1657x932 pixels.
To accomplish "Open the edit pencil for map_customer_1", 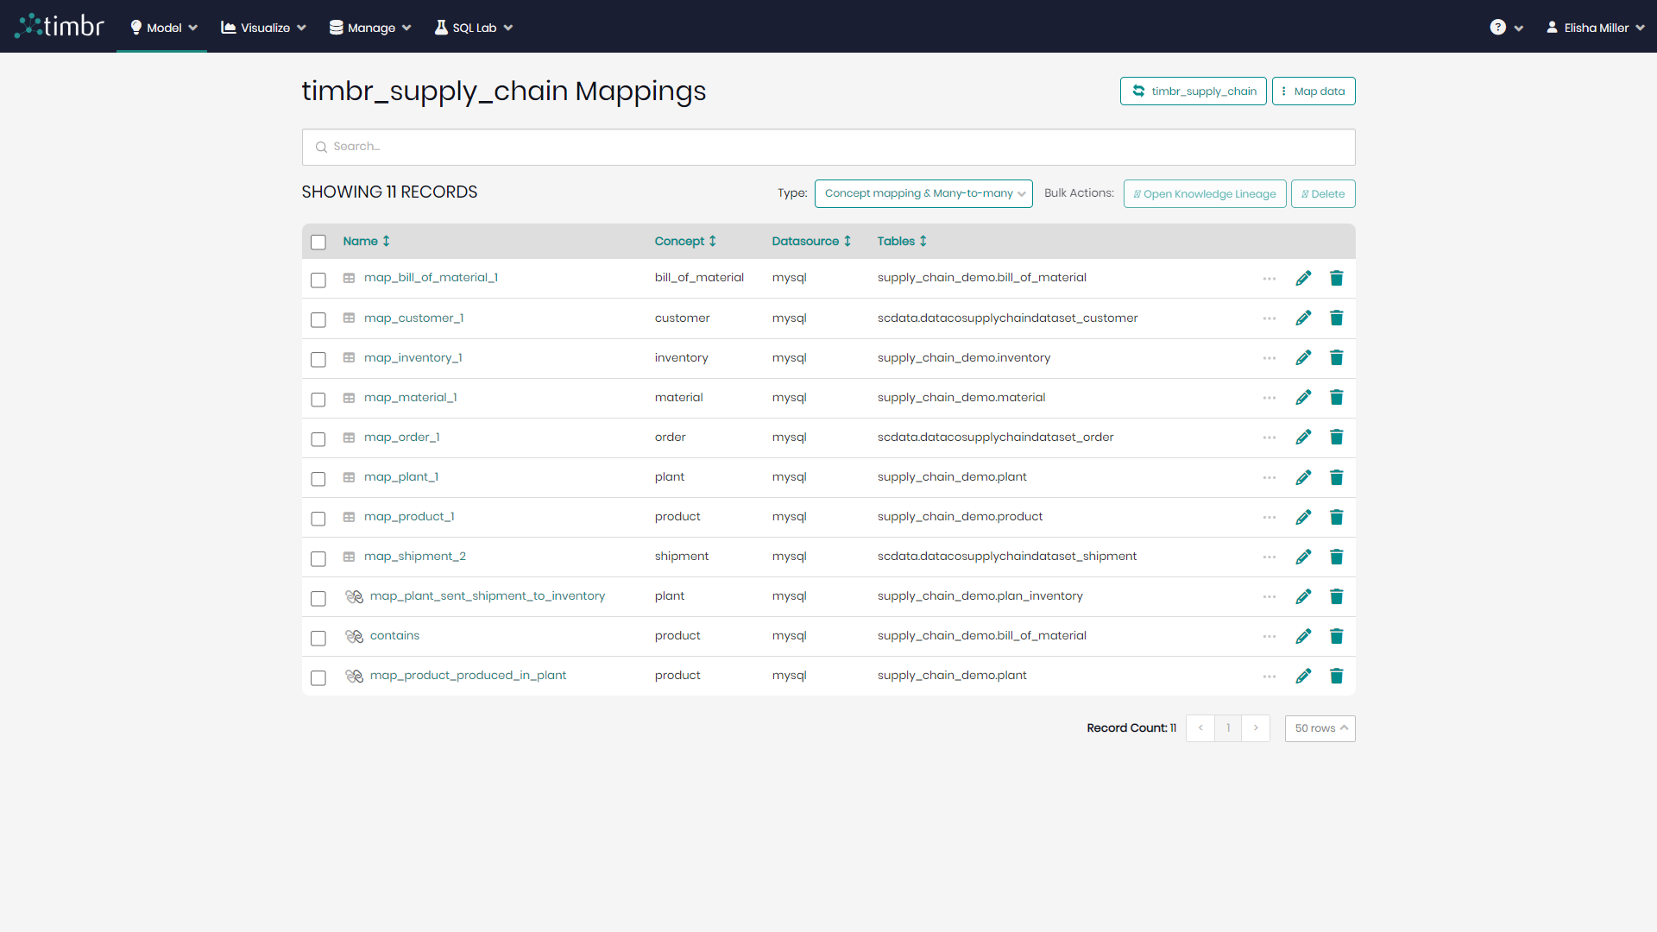I will [x=1303, y=318].
